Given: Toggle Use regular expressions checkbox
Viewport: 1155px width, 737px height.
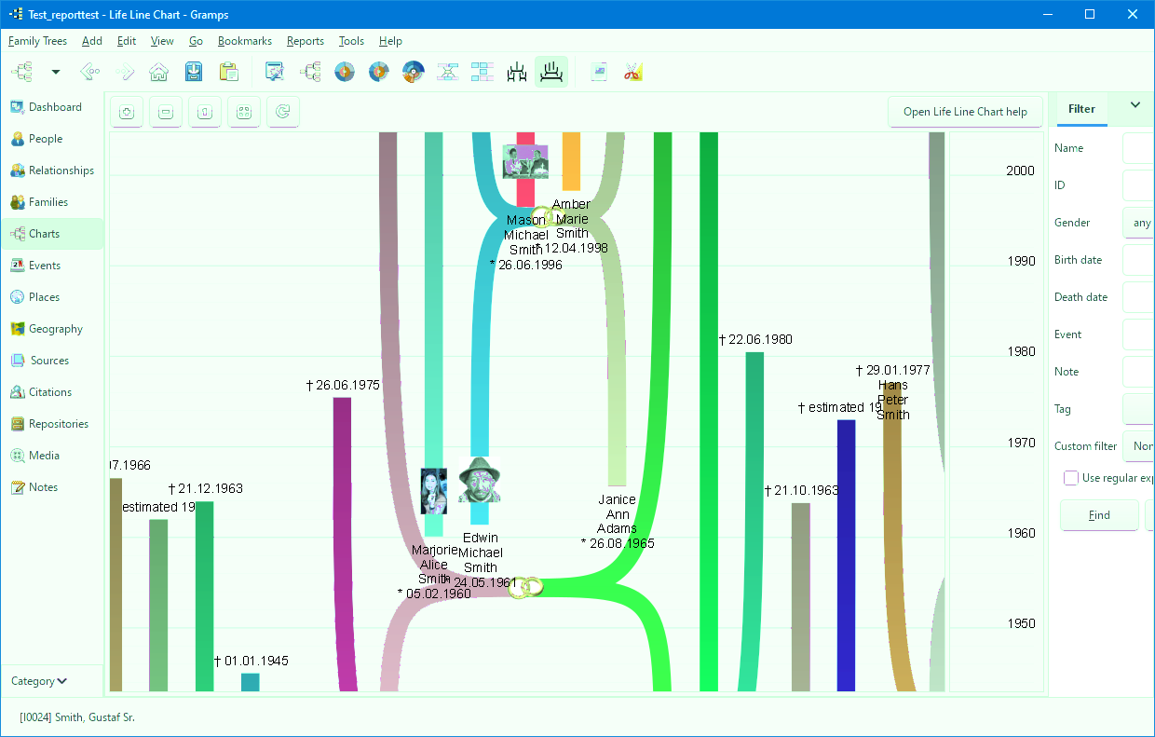Looking at the screenshot, I should tap(1071, 478).
